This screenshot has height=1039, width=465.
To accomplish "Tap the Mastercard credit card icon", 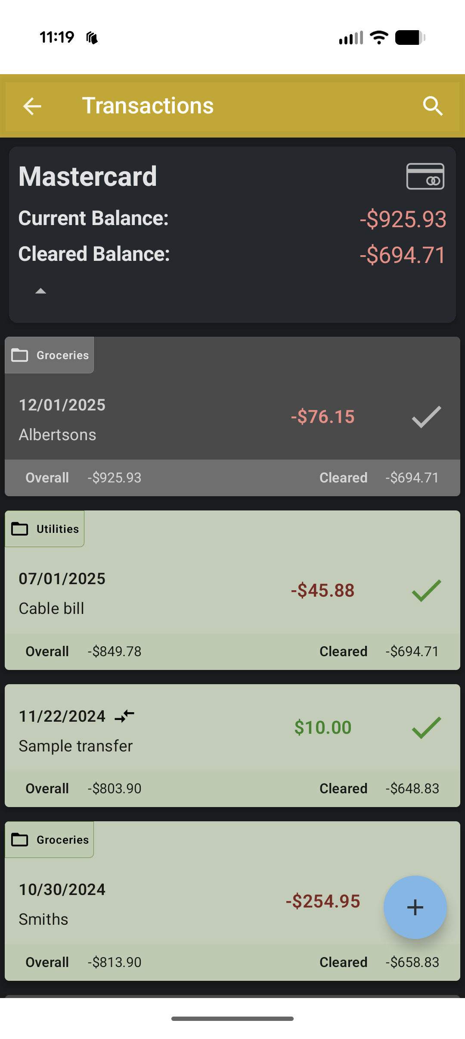I will tap(425, 176).
